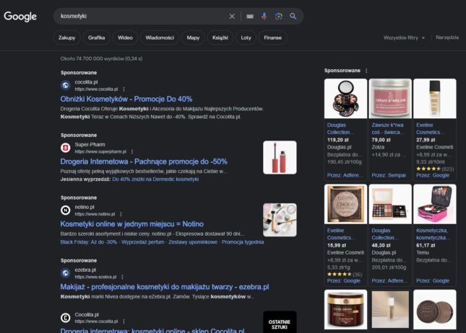Open three-dot menu next to bottom Cocolita.pl result
This screenshot has width=466, height=333.
[x=124, y=321]
